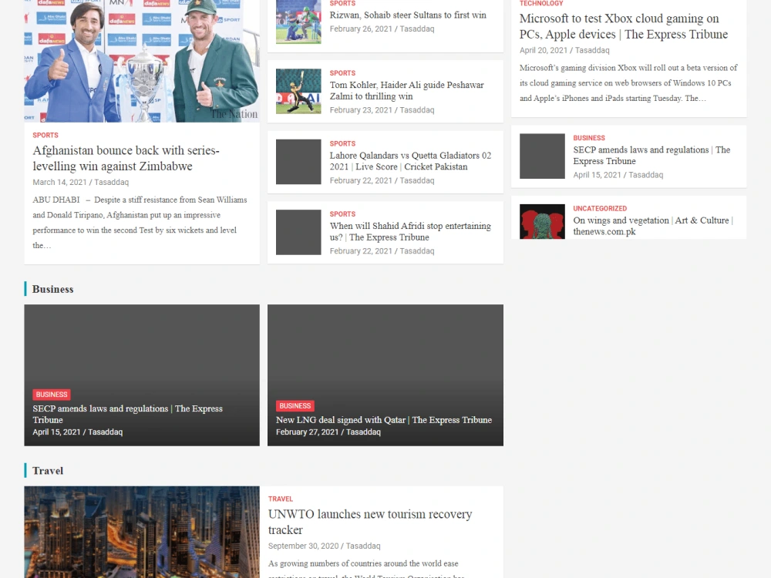Screen dimensions: 771x578
Task: Open the Tasaddaq author link under the Afghanistan article
Action: pos(111,183)
